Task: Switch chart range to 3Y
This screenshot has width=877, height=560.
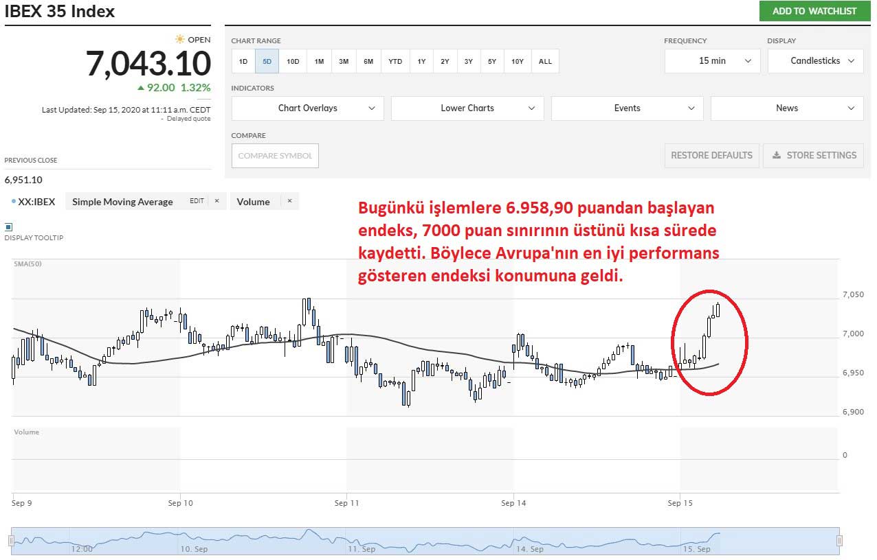Action: (x=468, y=61)
